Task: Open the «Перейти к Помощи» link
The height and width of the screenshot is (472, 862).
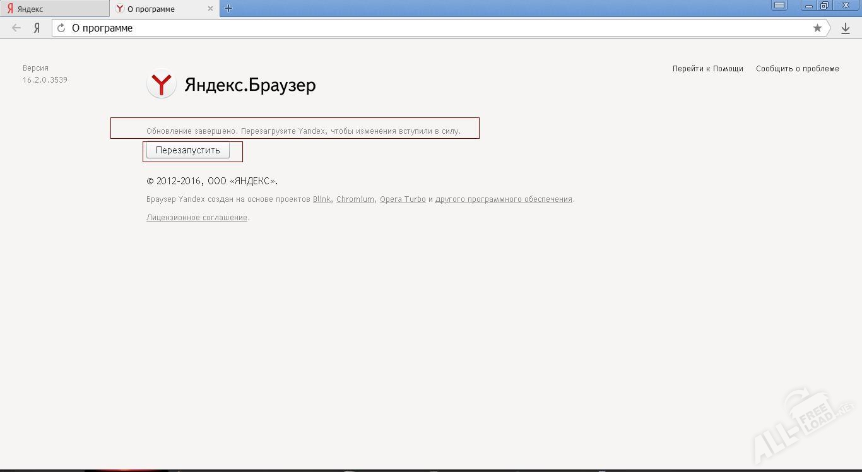Action: 707,68
